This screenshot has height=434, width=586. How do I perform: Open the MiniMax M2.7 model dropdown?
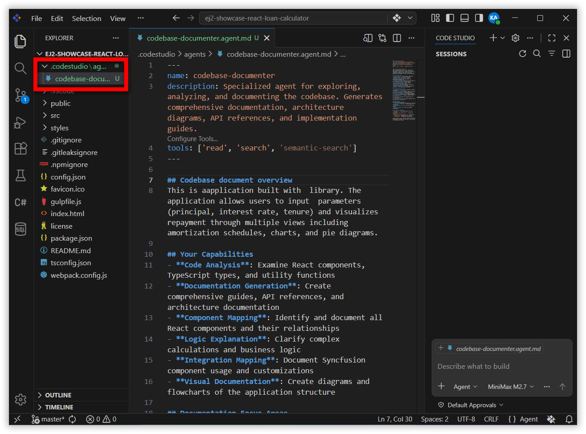click(511, 387)
